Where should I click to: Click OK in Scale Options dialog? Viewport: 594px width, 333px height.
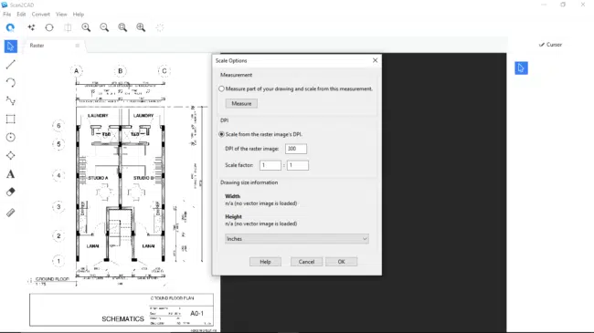(342, 262)
